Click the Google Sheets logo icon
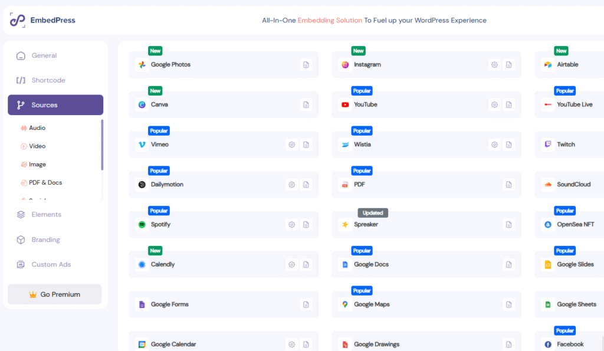This screenshot has height=351, width=604. click(548, 304)
